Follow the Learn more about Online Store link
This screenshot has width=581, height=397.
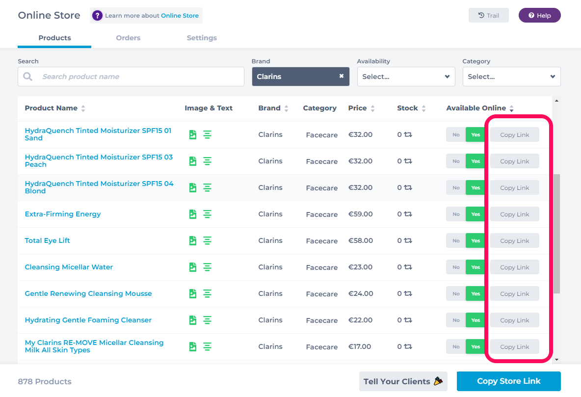point(180,16)
